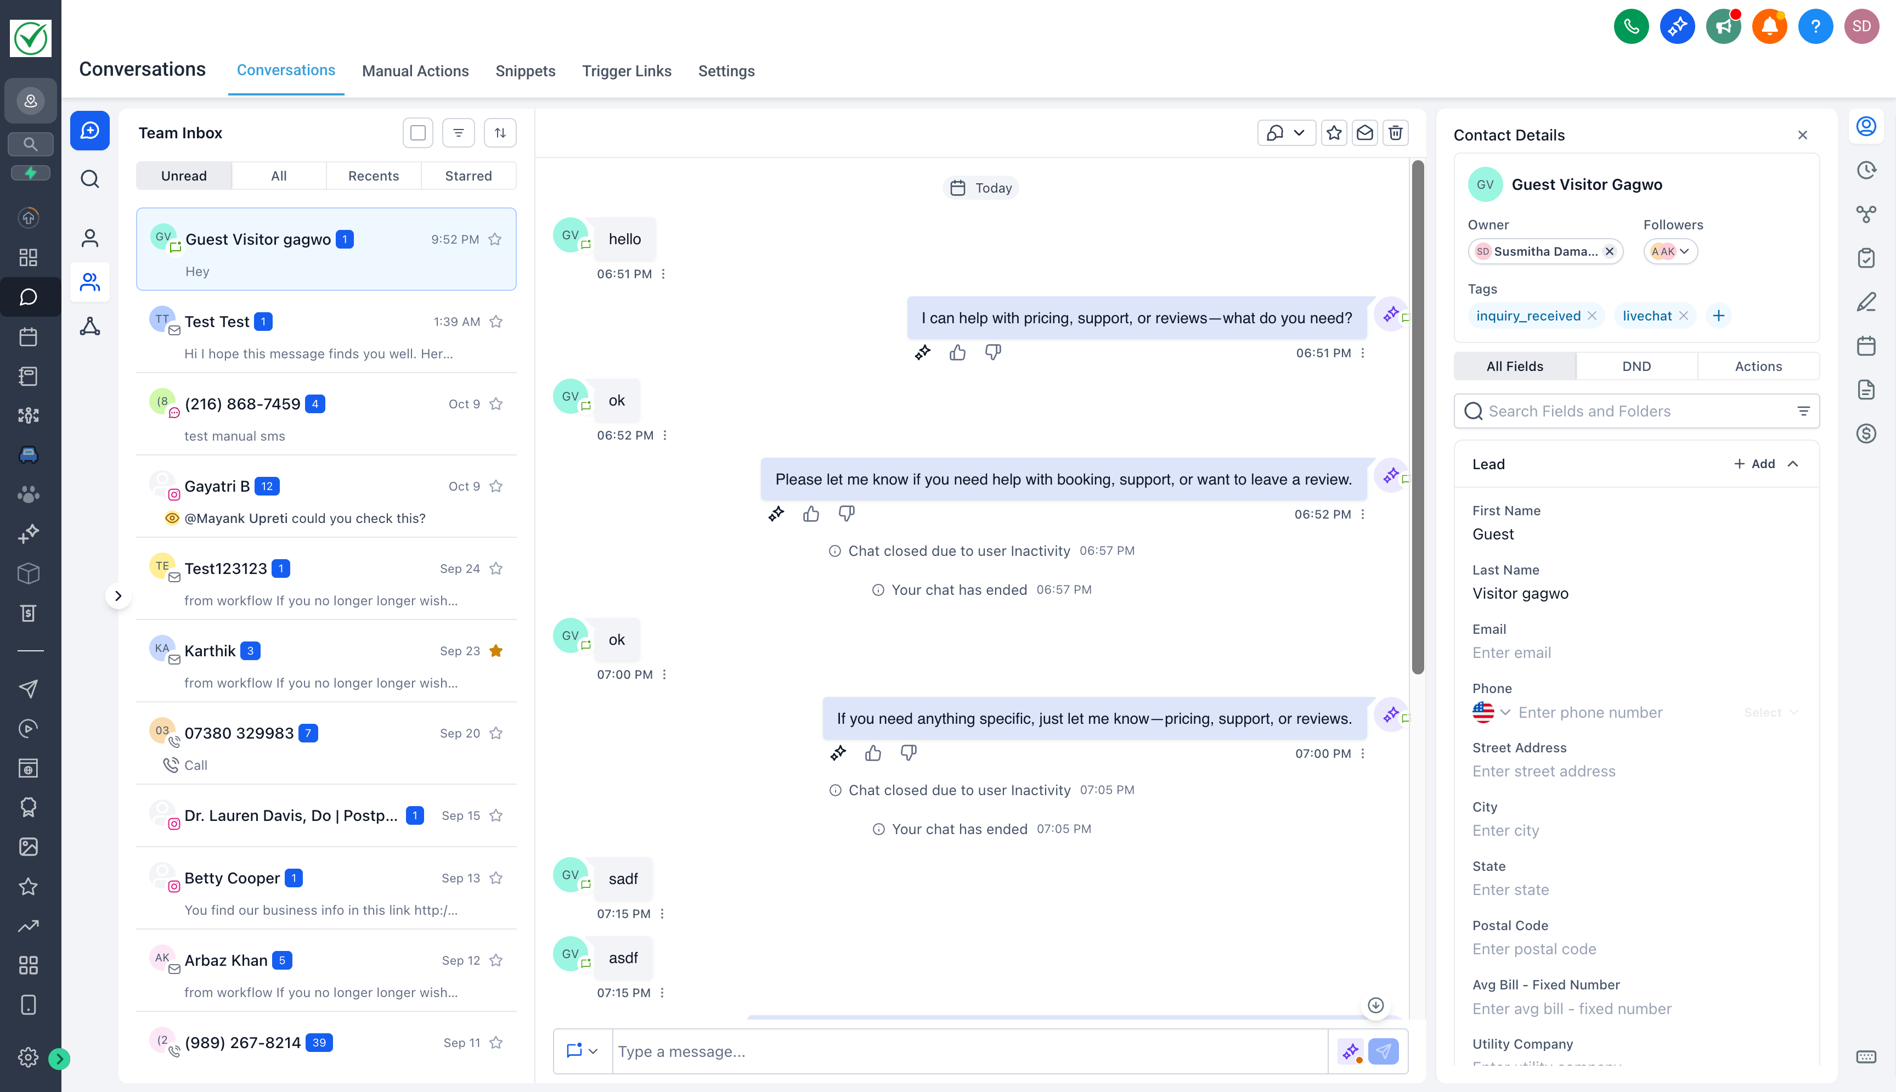Click Add button in Lead section
The height and width of the screenshot is (1092, 1896).
click(1754, 464)
